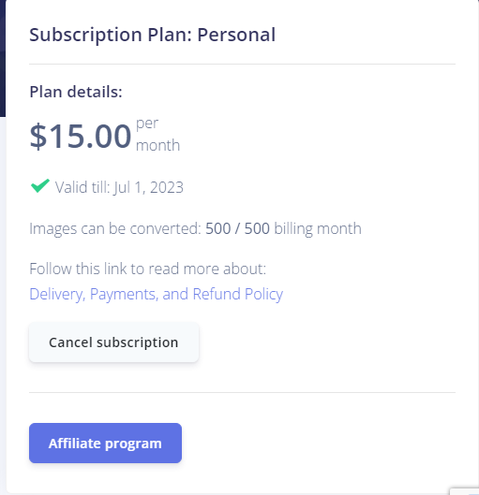Click the divider above Affiliate program
The image size is (479, 495).
point(242,393)
